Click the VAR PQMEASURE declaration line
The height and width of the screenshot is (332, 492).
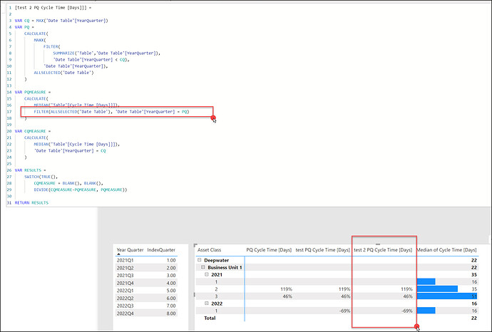33,92
